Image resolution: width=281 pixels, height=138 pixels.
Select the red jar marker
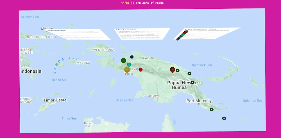[x=140, y=70]
